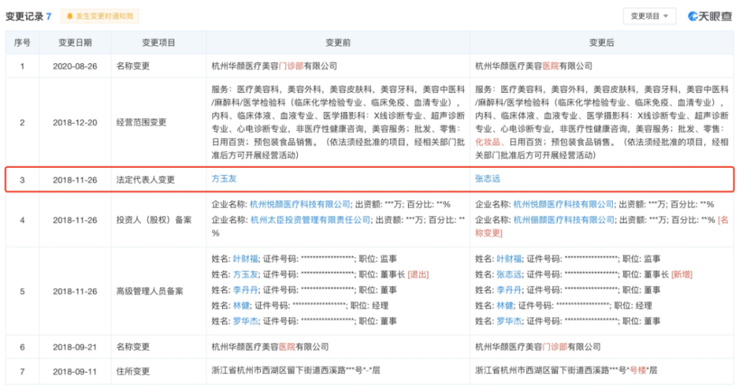Open 方玉友 link in row 5
The width and height of the screenshot is (743, 391).
245,275
